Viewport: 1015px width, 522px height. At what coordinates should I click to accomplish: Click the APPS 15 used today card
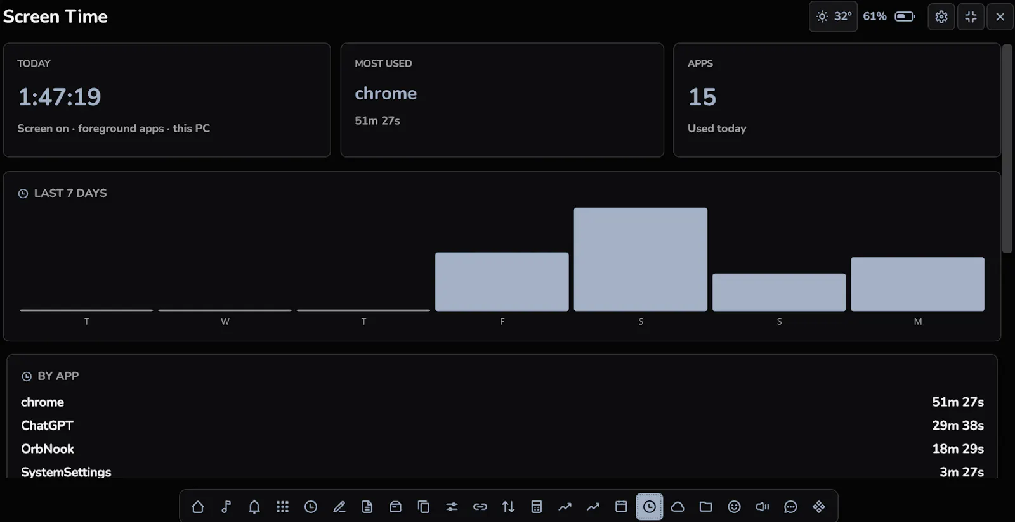pyautogui.click(x=837, y=100)
